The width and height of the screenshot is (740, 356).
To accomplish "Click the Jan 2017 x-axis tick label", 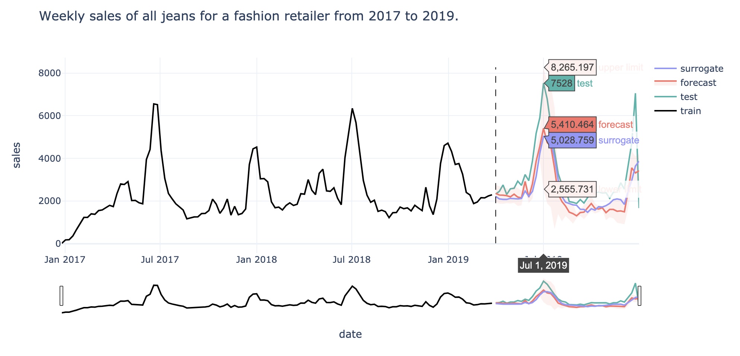I will point(65,260).
